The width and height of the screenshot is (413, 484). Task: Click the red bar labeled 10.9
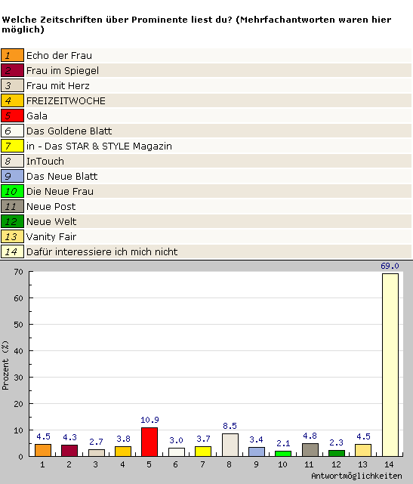pyautogui.click(x=149, y=442)
